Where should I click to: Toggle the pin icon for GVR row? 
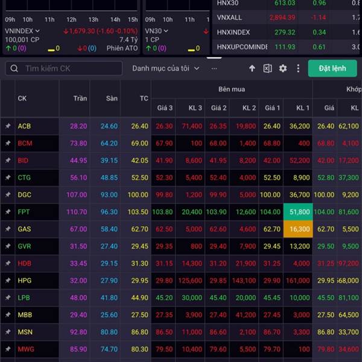pos(8,246)
